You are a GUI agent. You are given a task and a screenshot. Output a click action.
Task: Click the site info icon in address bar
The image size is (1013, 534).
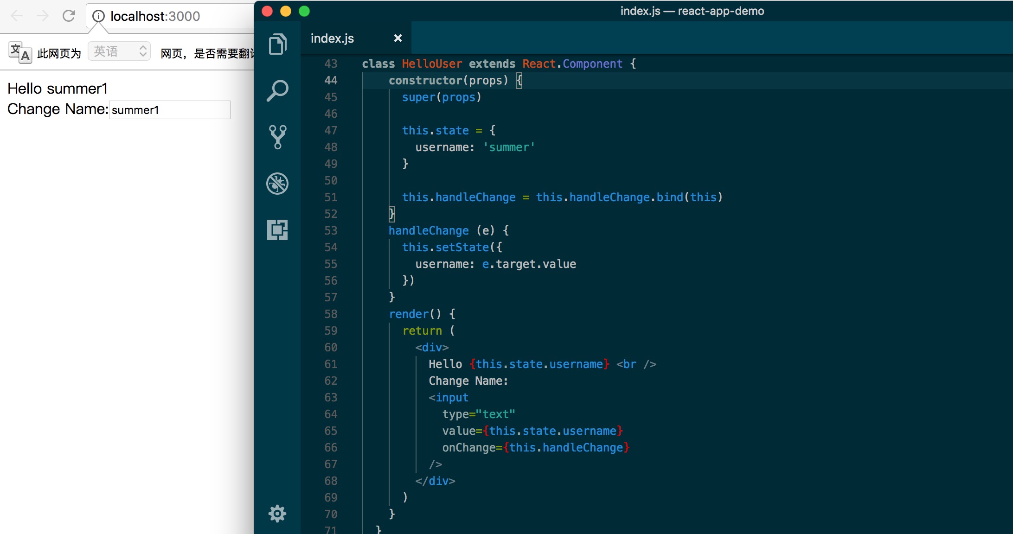point(98,16)
